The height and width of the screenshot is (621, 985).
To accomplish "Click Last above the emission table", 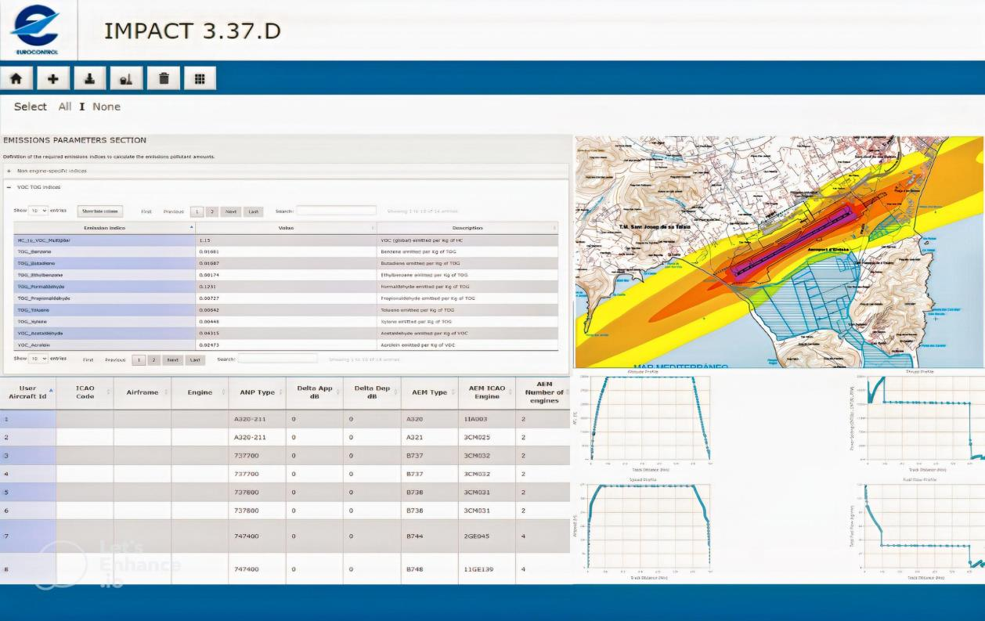I will [x=253, y=211].
